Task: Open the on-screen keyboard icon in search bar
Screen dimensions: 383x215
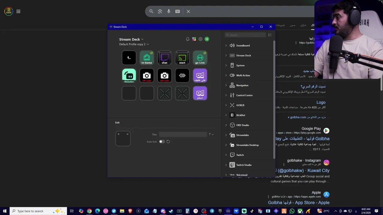Action: [x=177, y=11]
